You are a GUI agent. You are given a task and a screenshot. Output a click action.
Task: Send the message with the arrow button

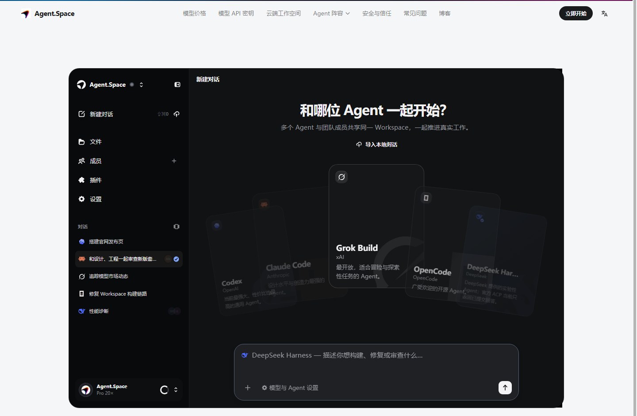(505, 388)
